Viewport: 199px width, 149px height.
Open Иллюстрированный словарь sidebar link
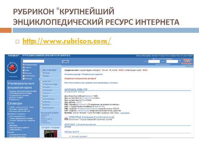[x=20, y=93]
